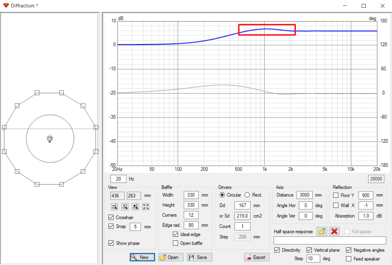The width and height of the screenshot is (392, 265).
Task: Click the half space response path field
Action: coord(330,241)
